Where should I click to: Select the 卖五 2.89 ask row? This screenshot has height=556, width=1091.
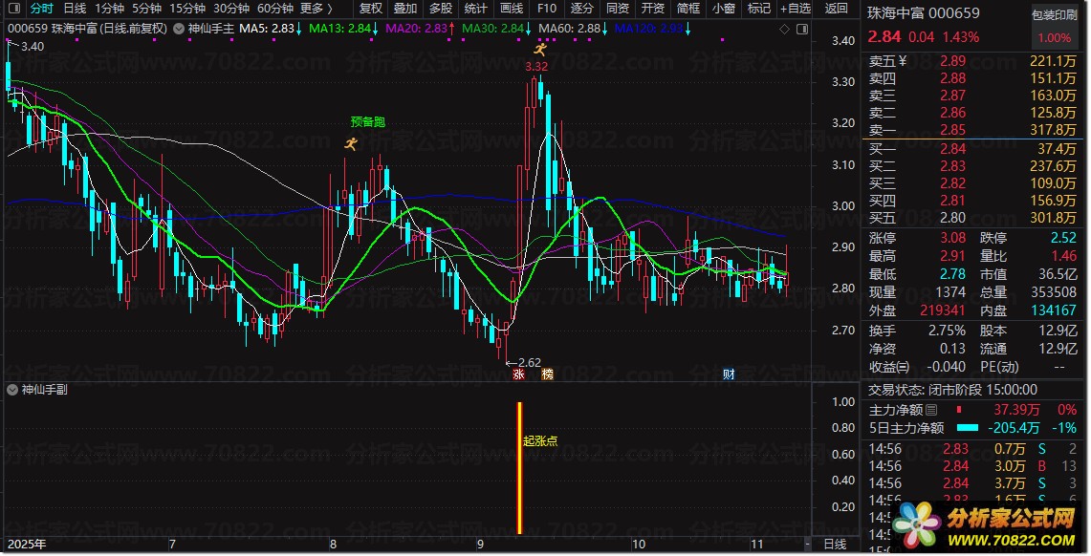(973, 61)
